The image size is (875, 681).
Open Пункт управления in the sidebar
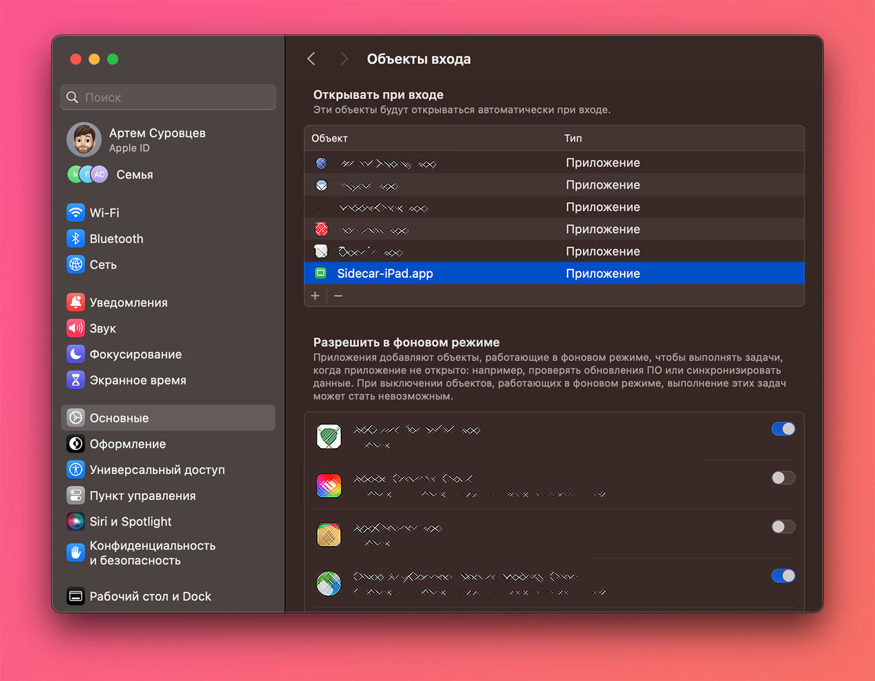(x=168, y=495)
